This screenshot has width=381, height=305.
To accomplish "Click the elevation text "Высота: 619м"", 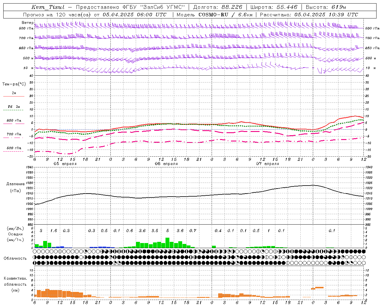I will (326, 7).
